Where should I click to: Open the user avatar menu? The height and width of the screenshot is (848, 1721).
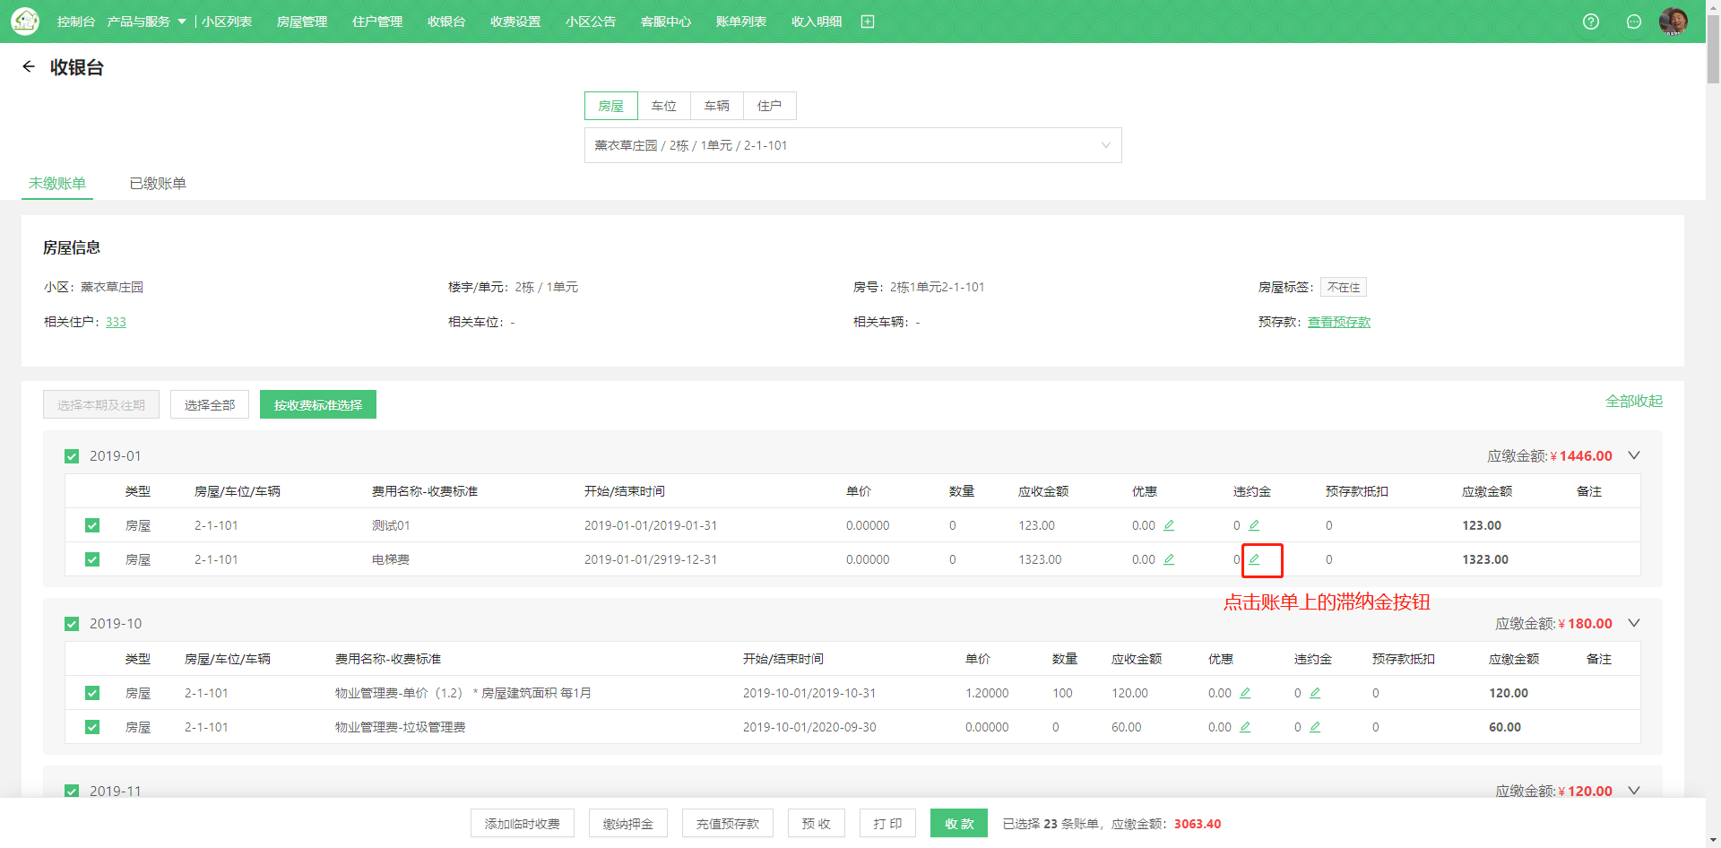(1673, 22)
